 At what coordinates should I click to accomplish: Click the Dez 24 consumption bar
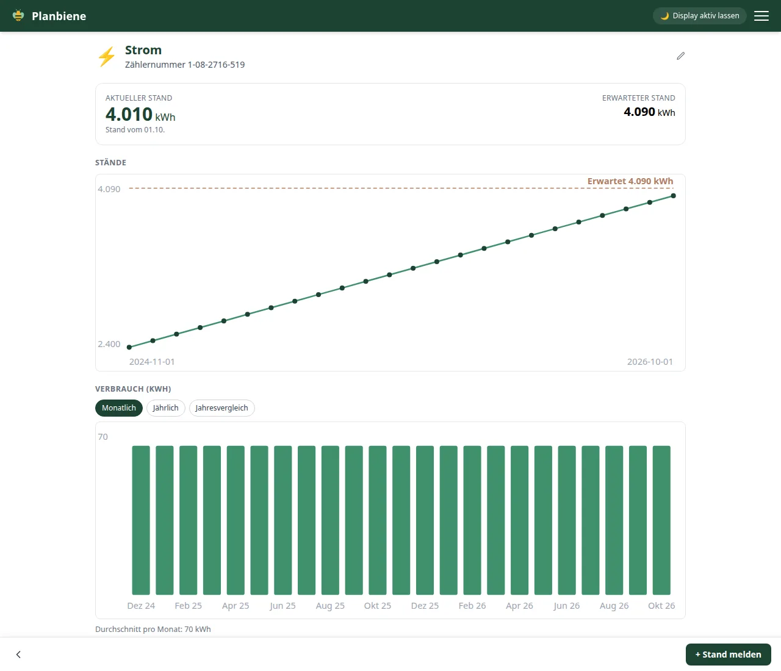(141, 520)
